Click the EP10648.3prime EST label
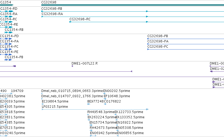The width and height of the screenshot is (224, 137). (x=117, y=96)
